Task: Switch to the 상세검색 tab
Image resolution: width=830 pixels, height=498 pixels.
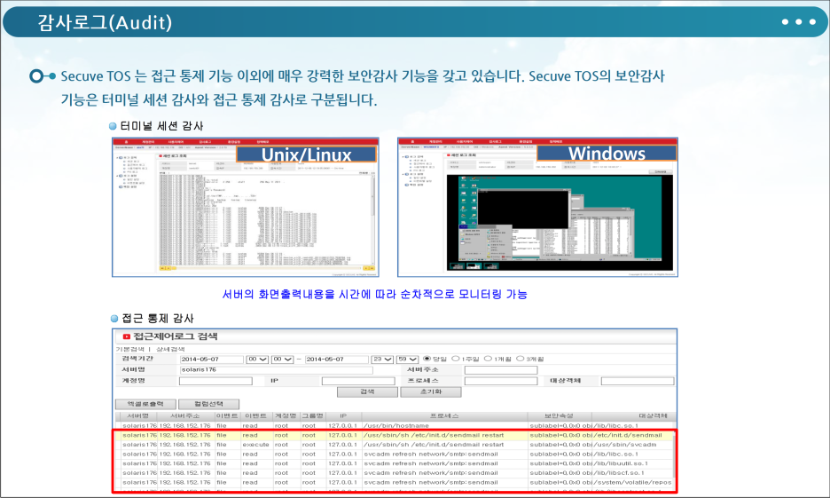Action: tap(170, 349)
